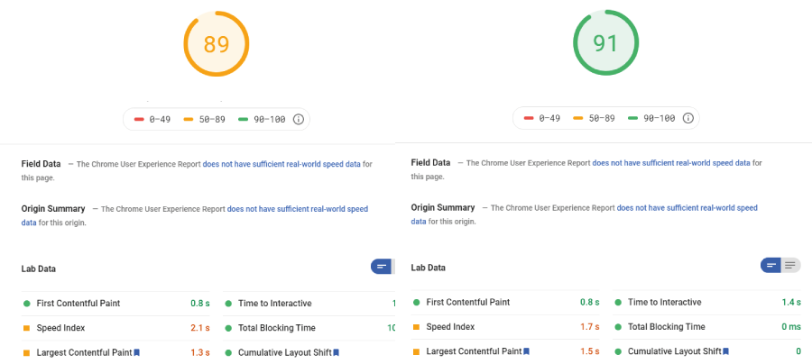Click bookmark icon next to left Cumulative Layout Shift
Viewport: 812px width, 364px height.
tap(337, 352)
